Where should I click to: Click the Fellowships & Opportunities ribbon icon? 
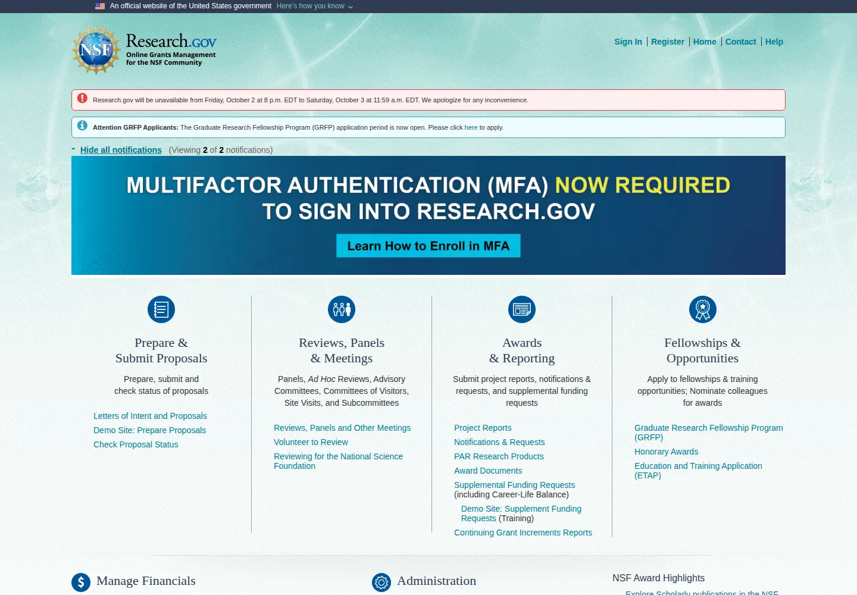pos(703,309)
